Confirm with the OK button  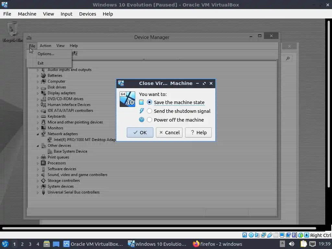[x=140, y=132]
